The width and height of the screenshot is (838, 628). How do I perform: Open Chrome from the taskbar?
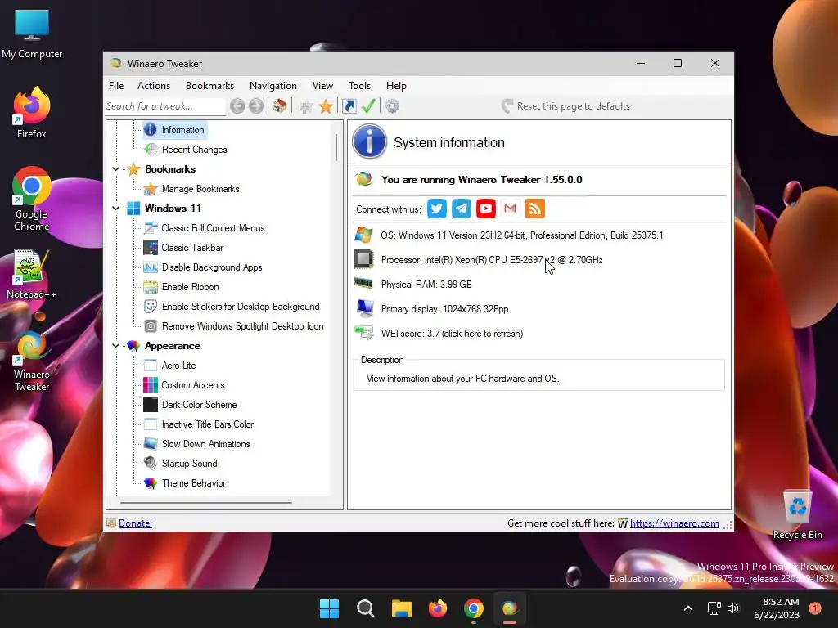474,608
